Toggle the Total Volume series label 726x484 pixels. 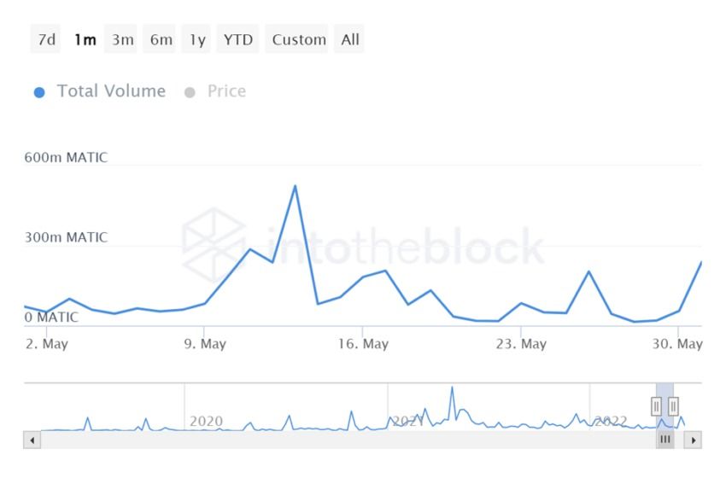(x=111, y=91)
